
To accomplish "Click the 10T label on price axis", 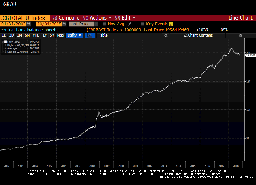I will [x=248, y=110].
